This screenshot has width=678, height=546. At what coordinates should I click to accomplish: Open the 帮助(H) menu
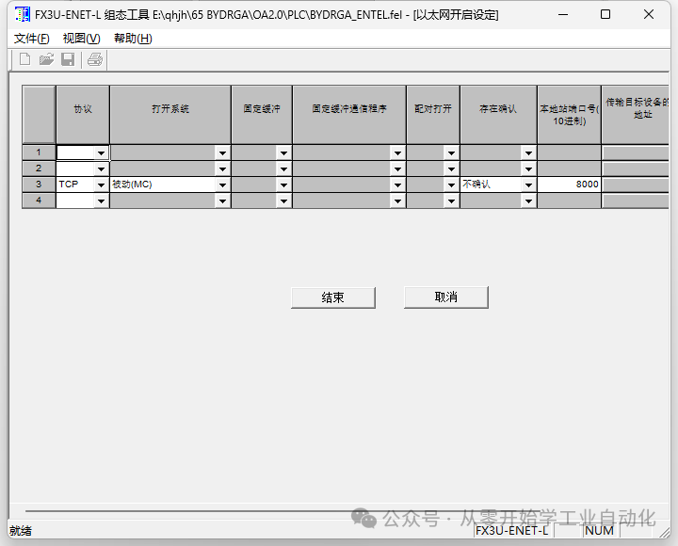coord(133,39)
